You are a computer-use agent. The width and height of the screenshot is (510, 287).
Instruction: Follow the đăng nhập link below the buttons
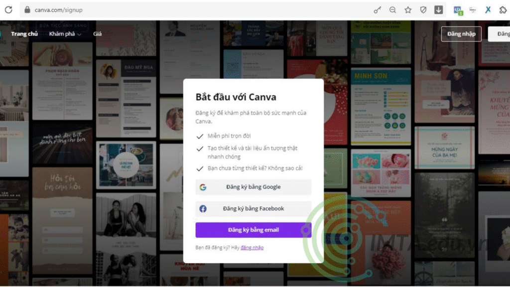pyautogui.click(x=252, y=248)
